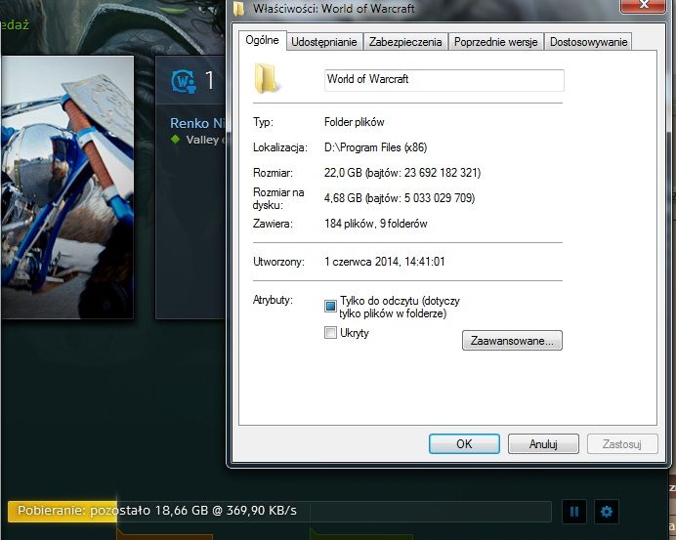Select location text D:\Program Files (x86)
The height and width of the screenshot is (540, 676).
tap(375, 147)
